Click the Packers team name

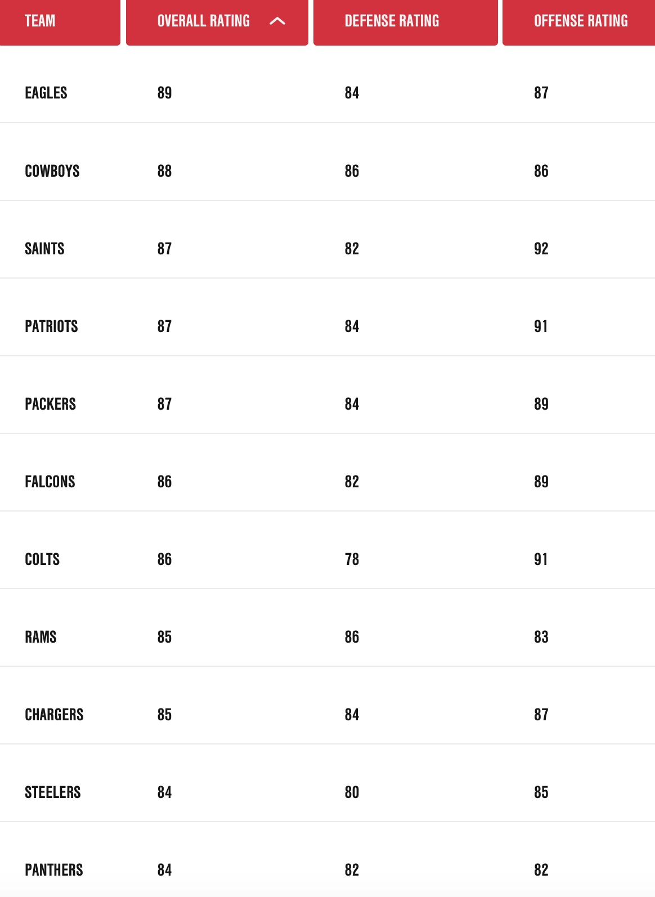click(x=50, y=404)
